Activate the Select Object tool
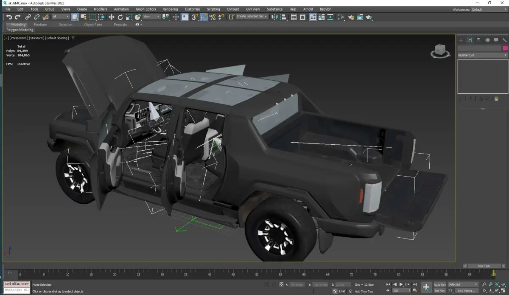This screenshot has width=509, height=295. (75, 17)
